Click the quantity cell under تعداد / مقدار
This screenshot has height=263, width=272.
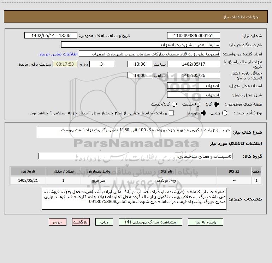click(x=63, y=180)
